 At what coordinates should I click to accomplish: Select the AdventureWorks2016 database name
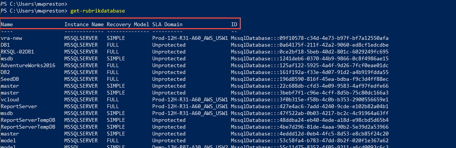(28, 65)
